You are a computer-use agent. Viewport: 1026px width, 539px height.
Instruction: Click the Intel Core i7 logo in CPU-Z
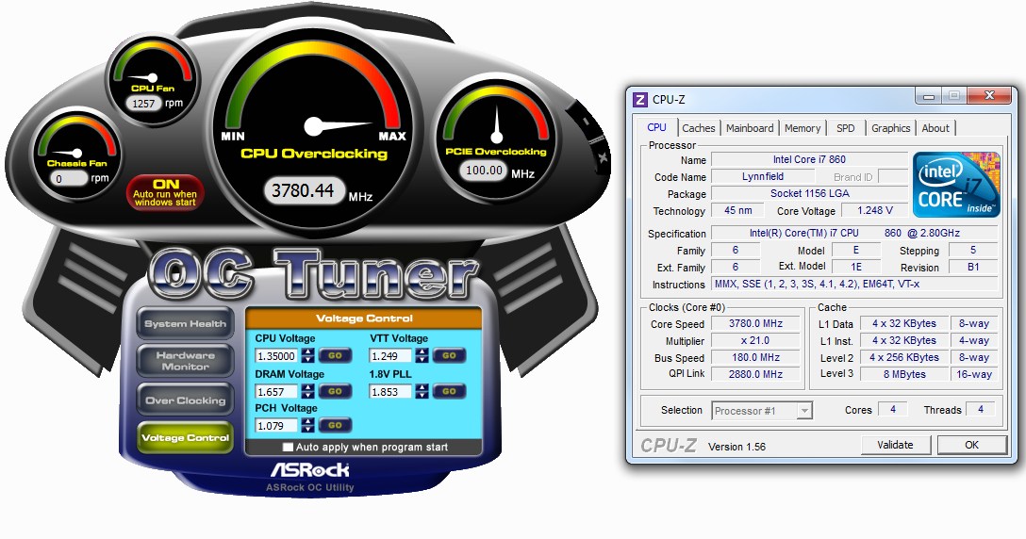tap(956, 185)
